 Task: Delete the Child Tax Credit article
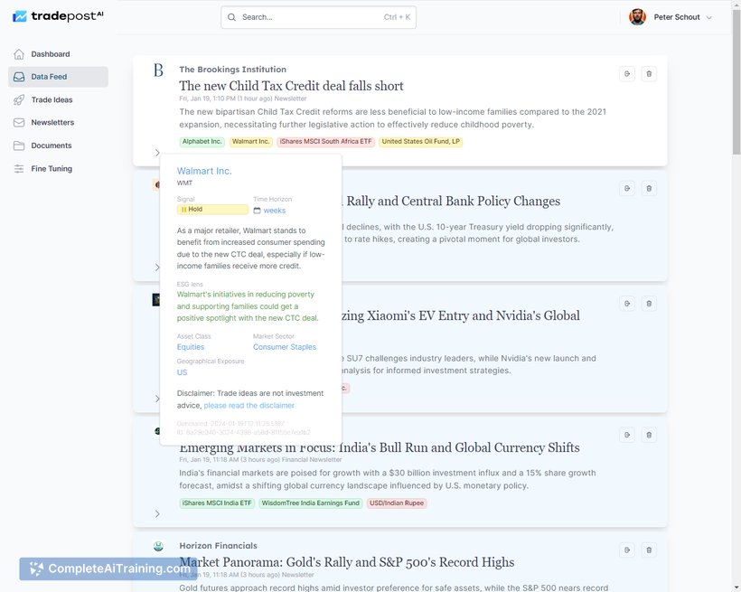(649, 74)
